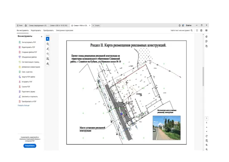This screenshot has height=162, width=229.
Task: Select the arrow selection tool
Action: (x=48, y=39)
